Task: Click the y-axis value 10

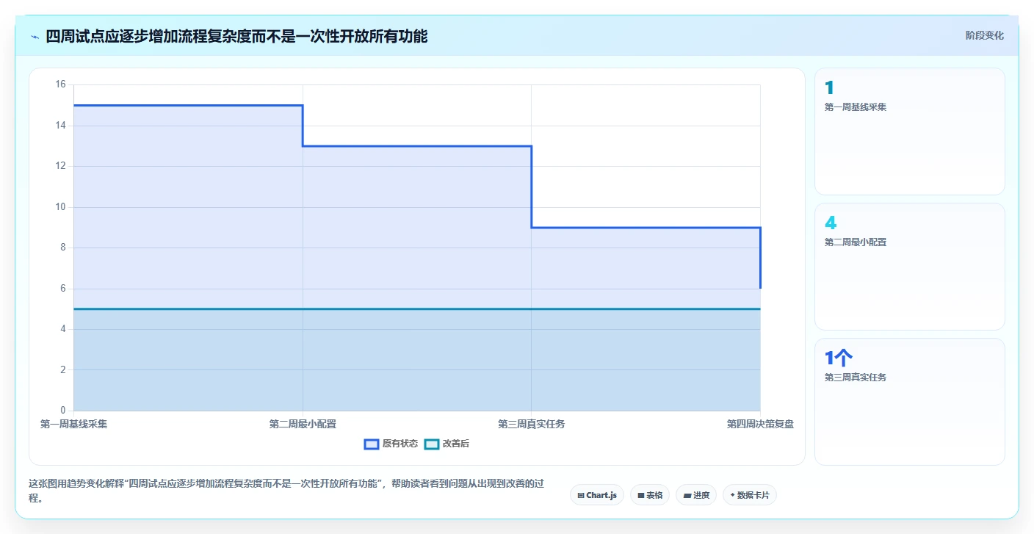Action: click(x=60, y=207)
